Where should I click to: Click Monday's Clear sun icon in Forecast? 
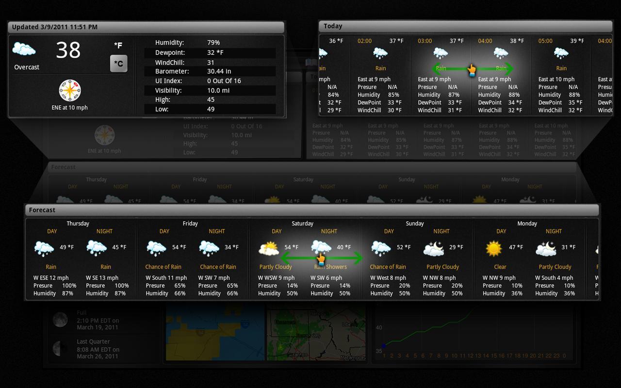click(493, 247)
